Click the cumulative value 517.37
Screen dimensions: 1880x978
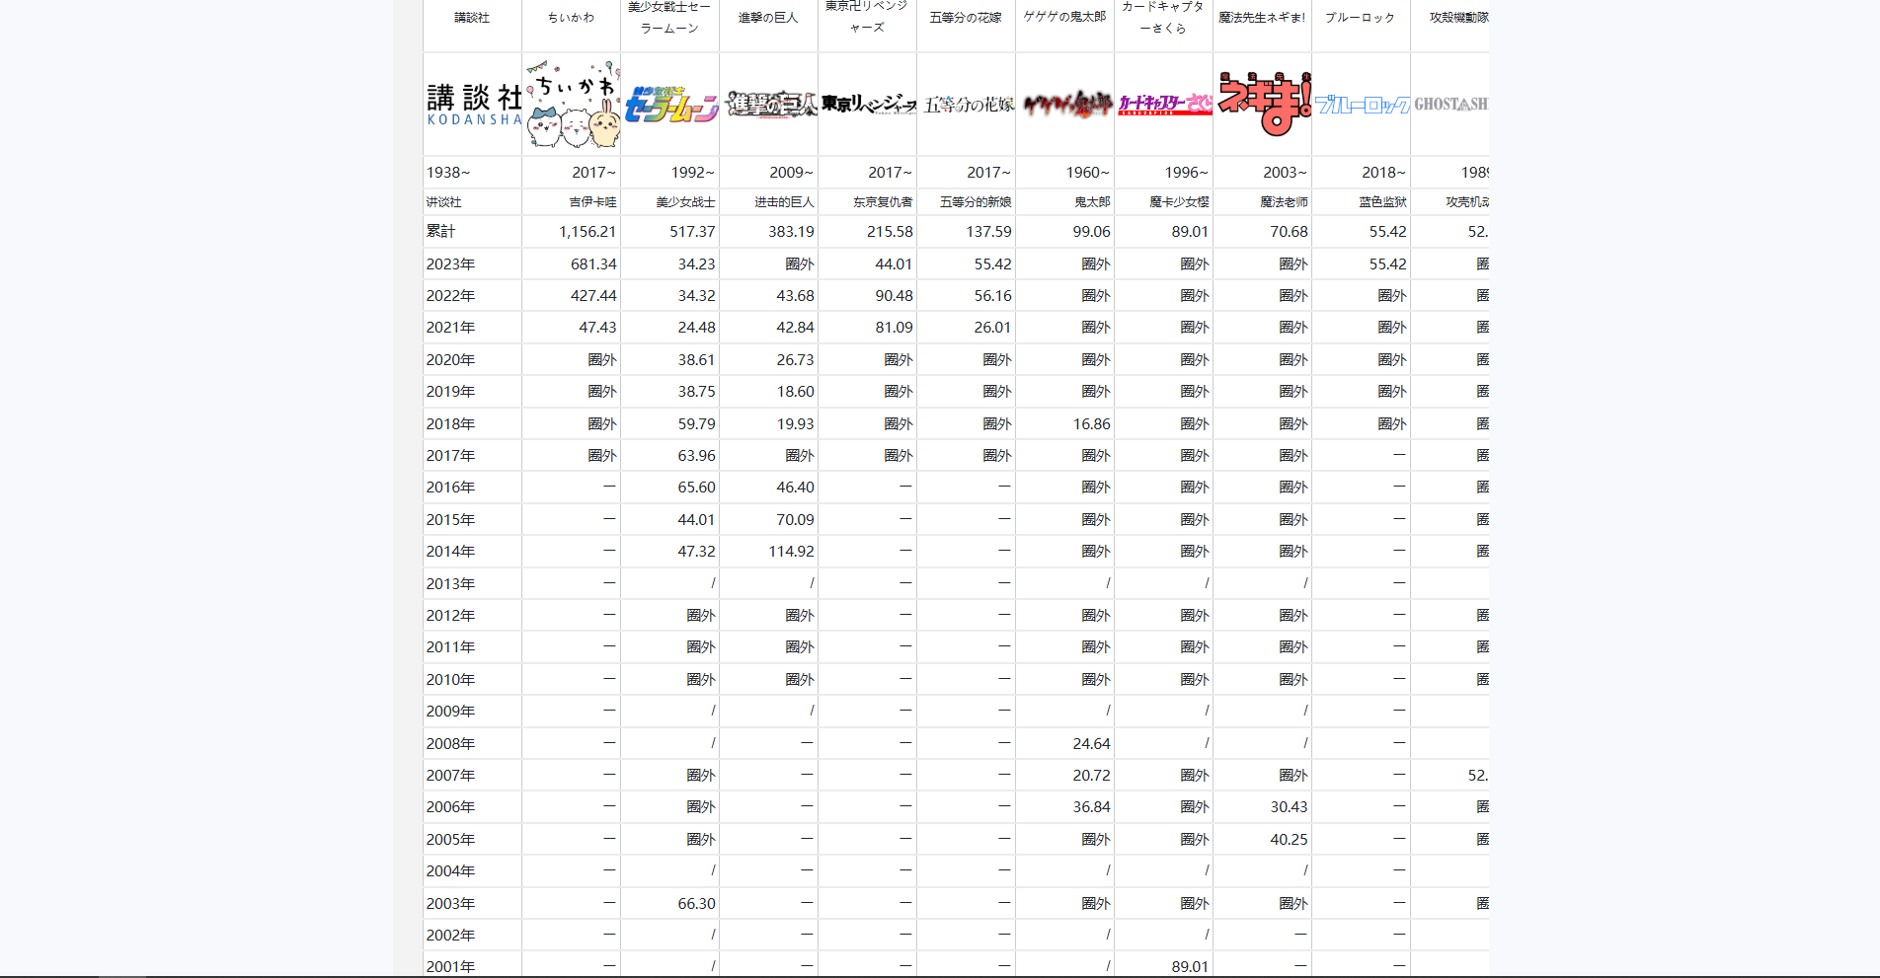(x=692, y=232)
